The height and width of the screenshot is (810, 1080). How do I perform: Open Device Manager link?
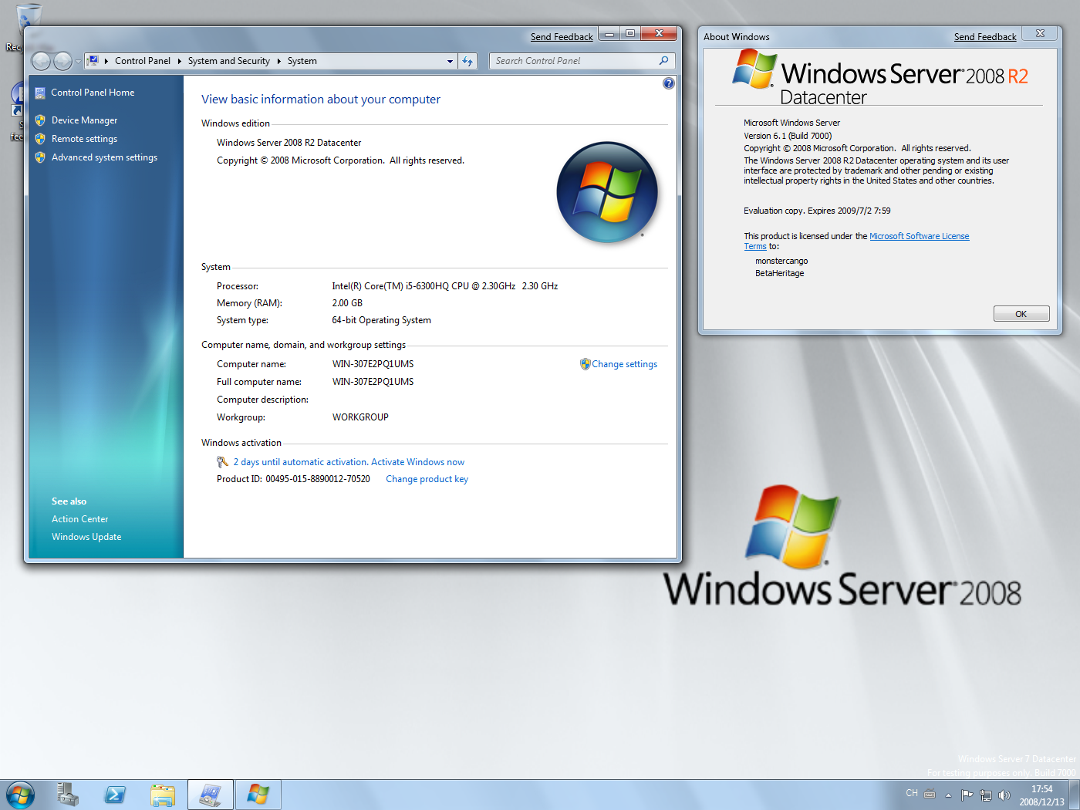pos(85,120)
